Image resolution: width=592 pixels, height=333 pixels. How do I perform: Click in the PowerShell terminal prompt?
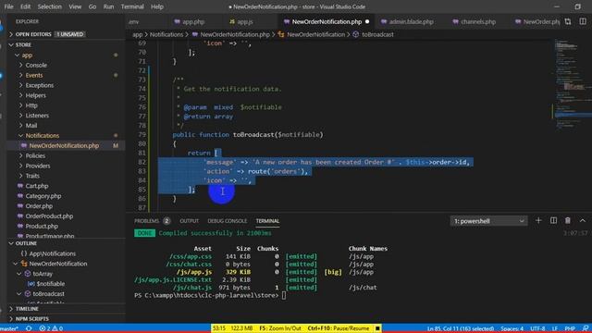tap(284, 295)
